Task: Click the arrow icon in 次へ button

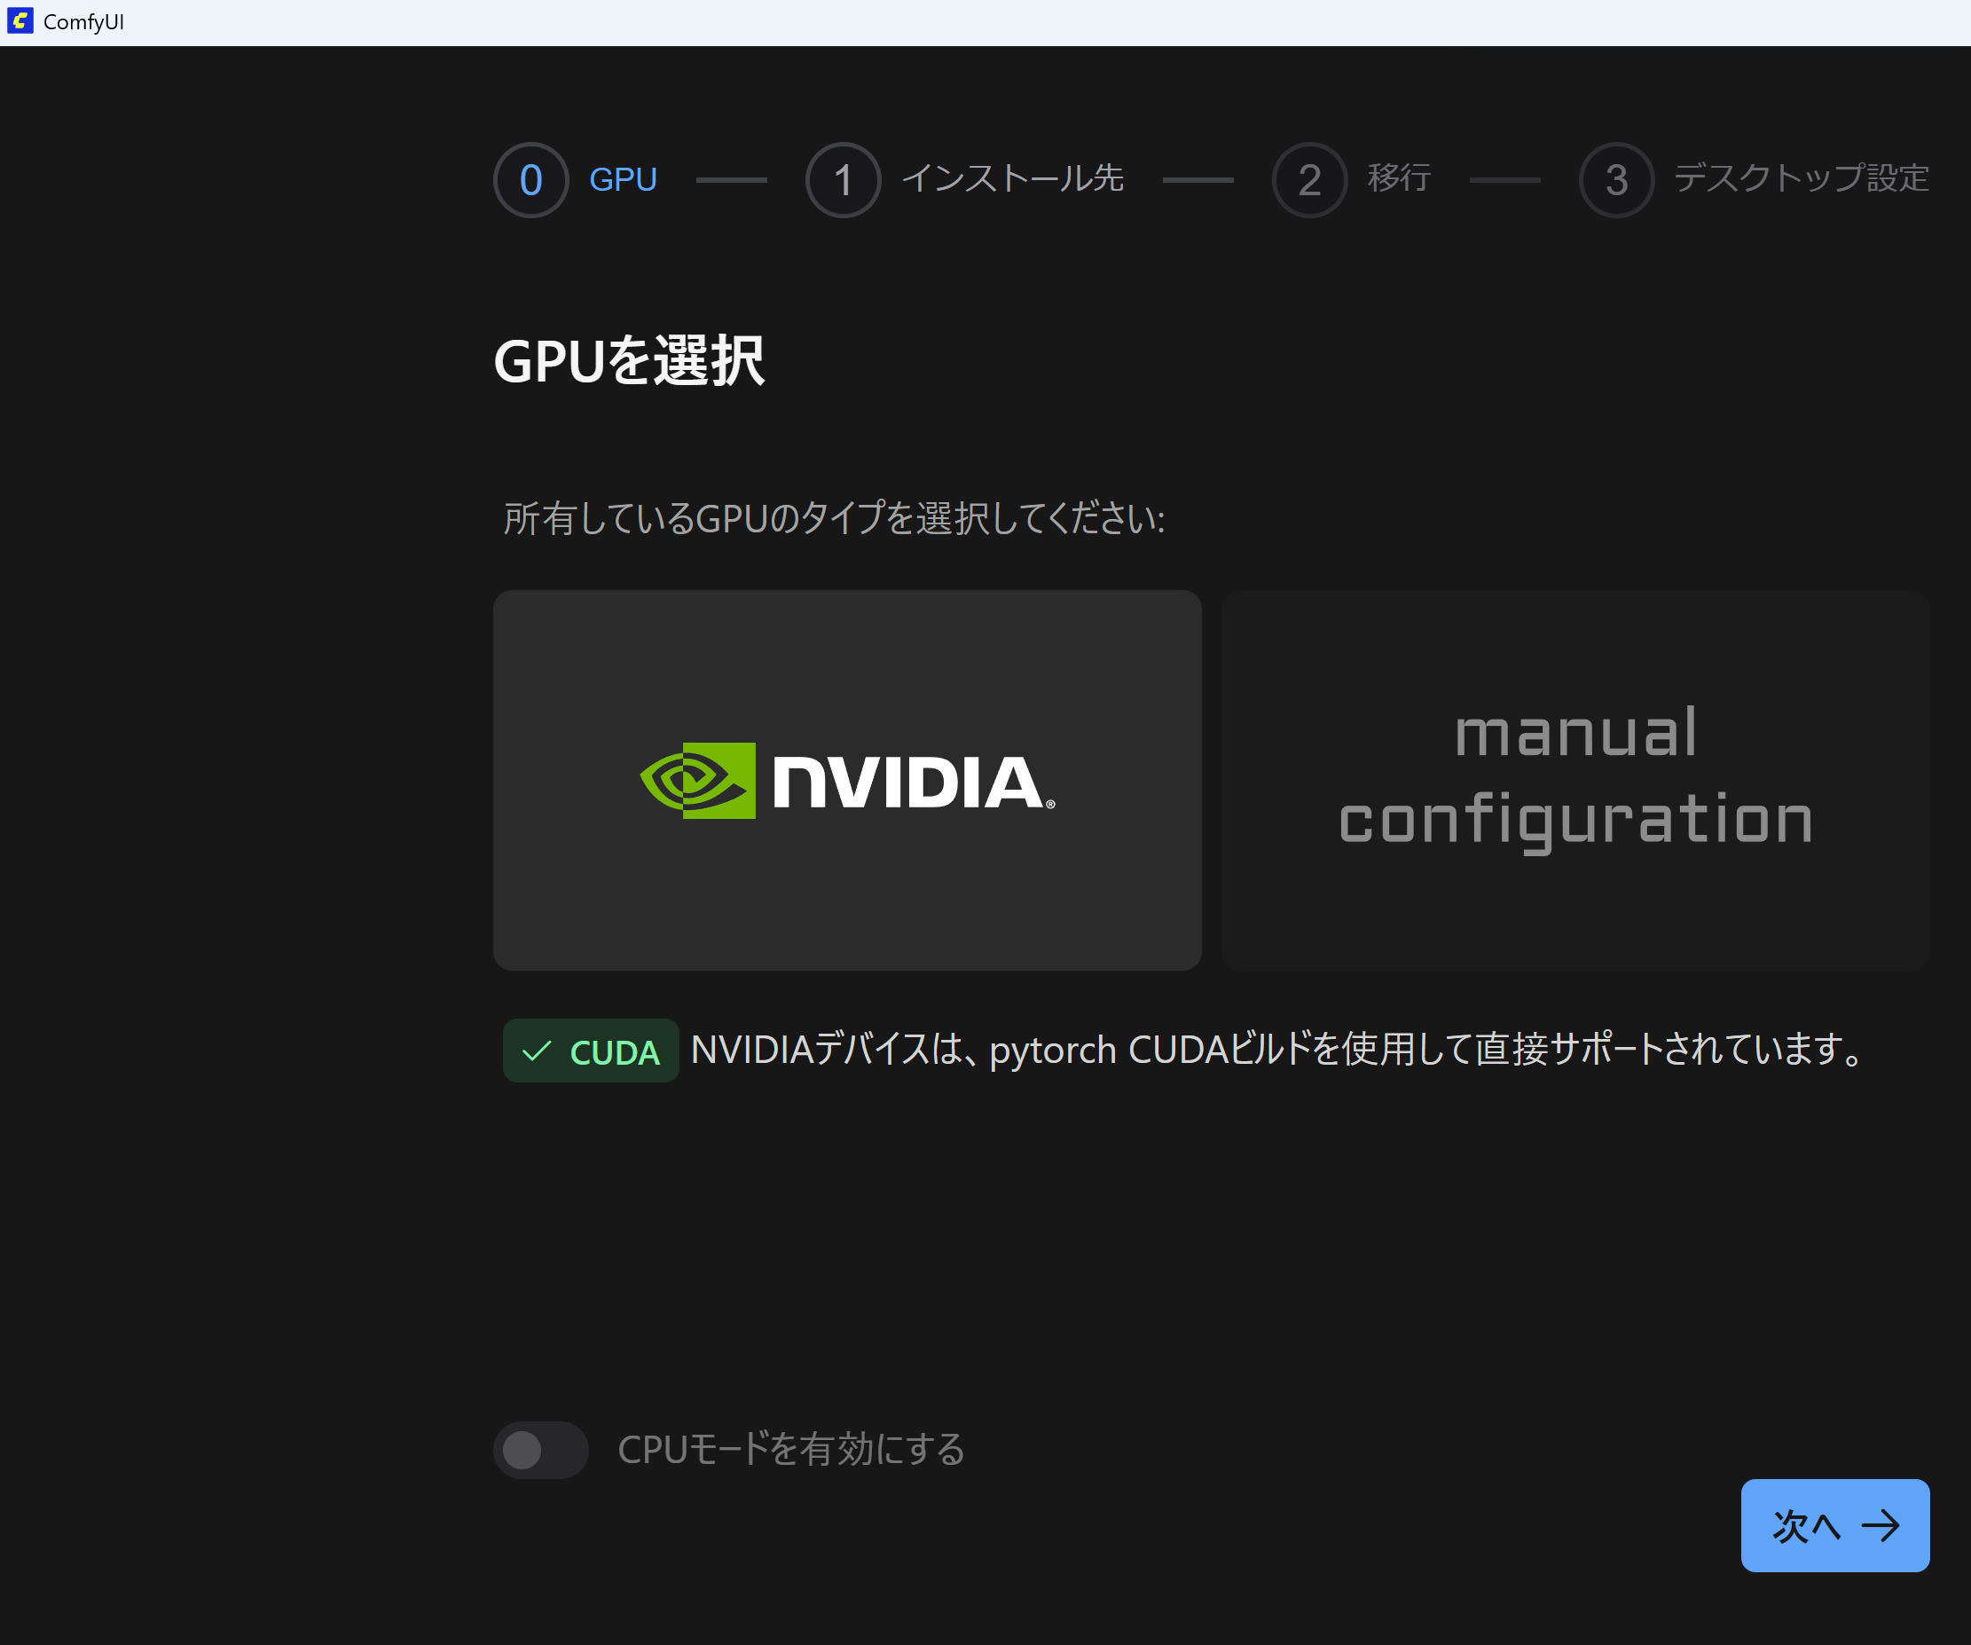Action: (1880, 1526)
